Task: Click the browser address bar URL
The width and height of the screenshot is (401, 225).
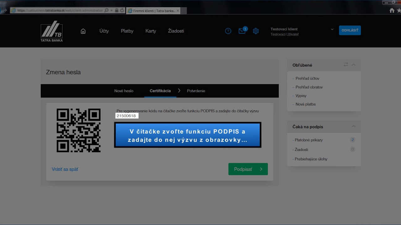Action: tap(60, 10)
